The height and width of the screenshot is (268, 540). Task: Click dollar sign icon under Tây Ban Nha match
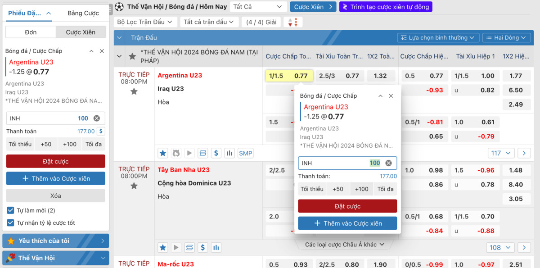pos(203,247)
